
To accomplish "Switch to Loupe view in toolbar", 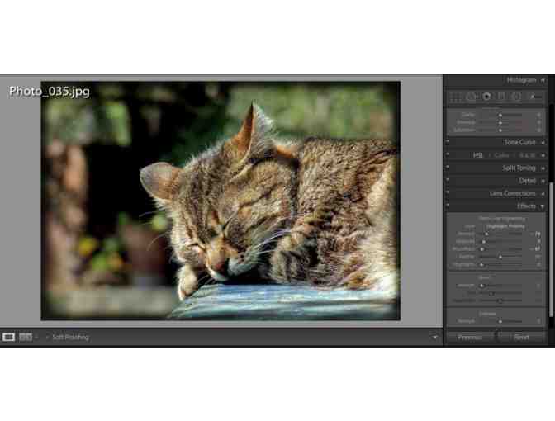I will [9, 337].
